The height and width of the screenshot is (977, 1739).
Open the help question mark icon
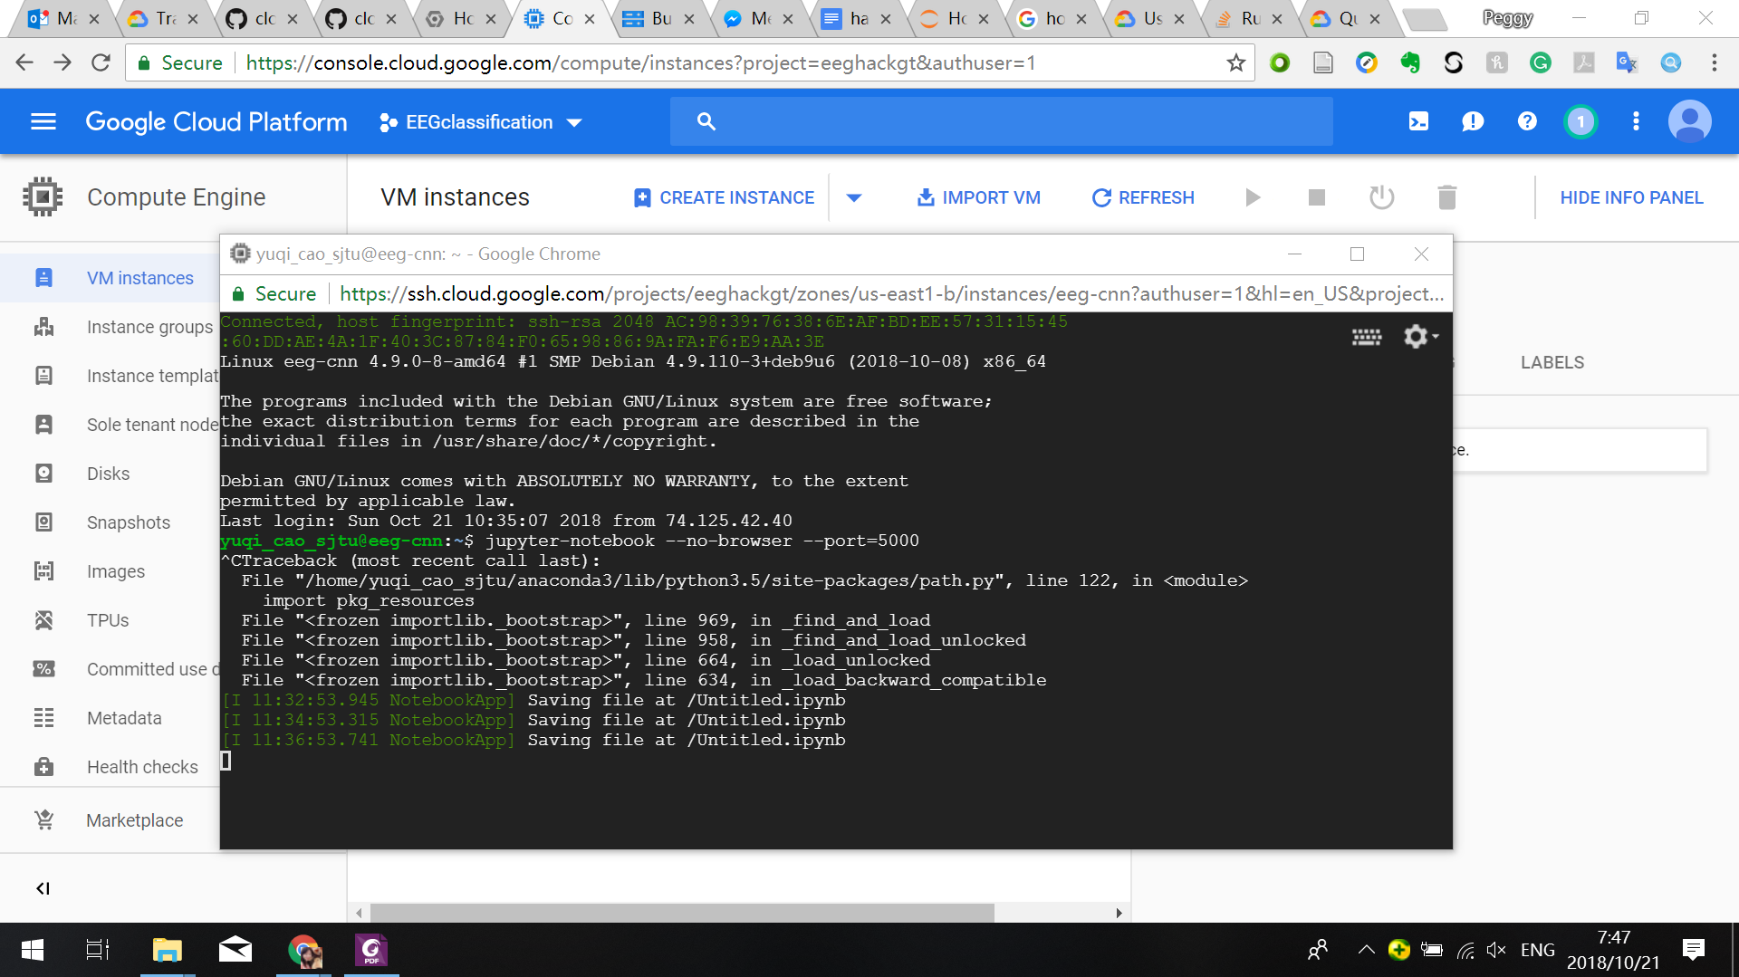pyautogui.click(x=1527, y=121)
